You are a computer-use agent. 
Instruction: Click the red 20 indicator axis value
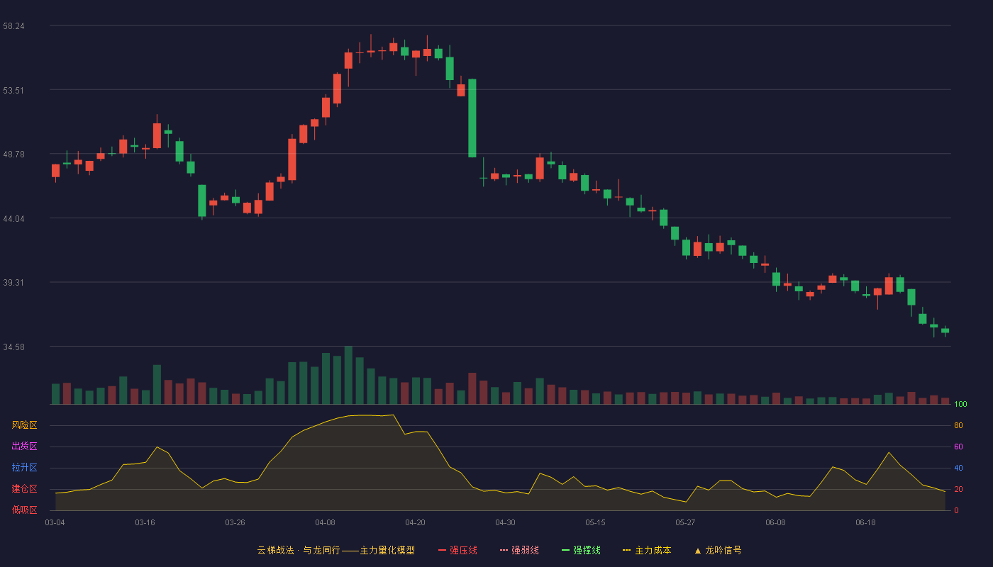[958, 489]
